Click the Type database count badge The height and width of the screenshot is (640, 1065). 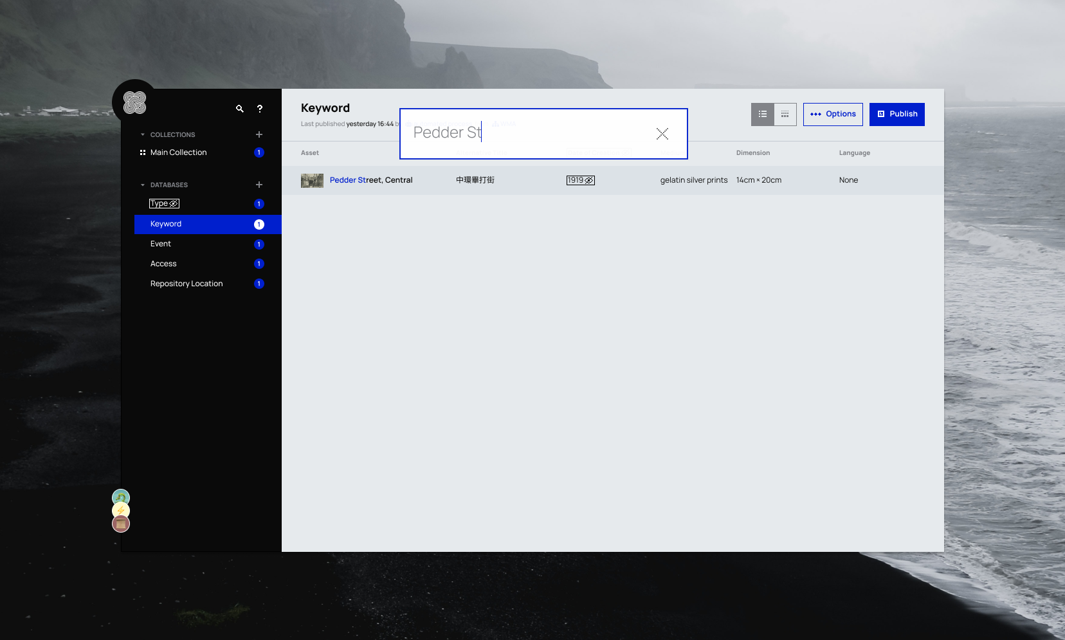pyautogui.click(x=259, y=204)
